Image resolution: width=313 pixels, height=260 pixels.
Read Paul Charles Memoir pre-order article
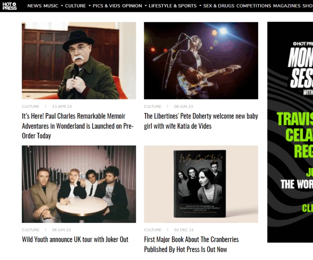click(78, 126)
